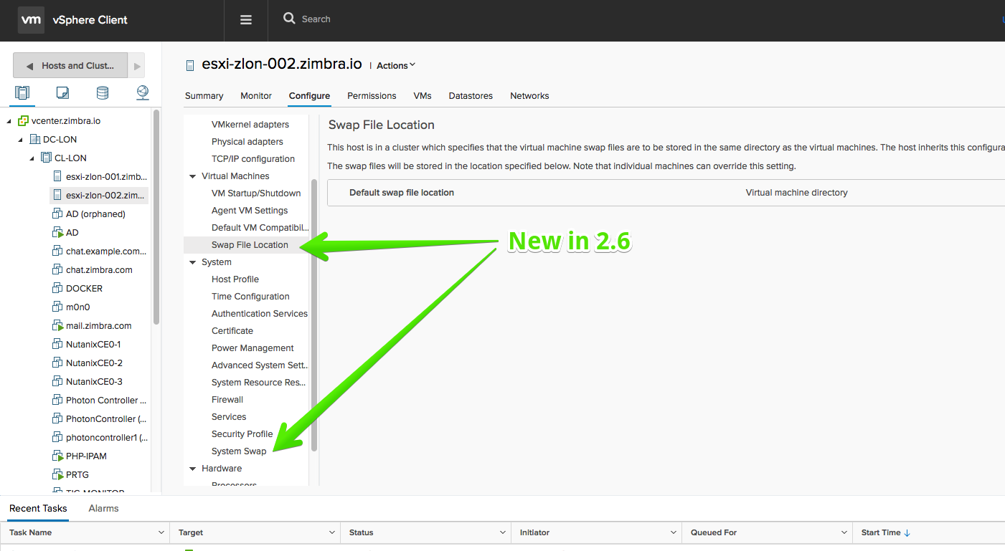
Task: Open Host Profile settings
Action: click(x=235, y=279)
